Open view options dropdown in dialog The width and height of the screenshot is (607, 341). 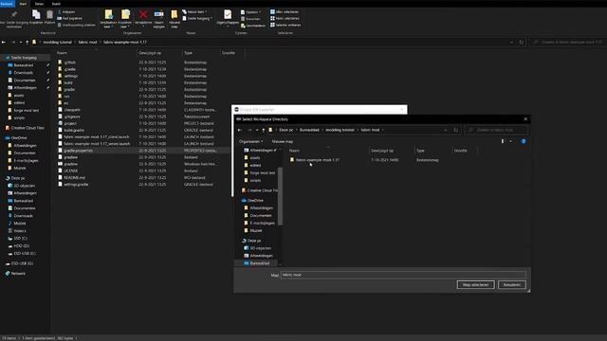click(x=510, y=141)
